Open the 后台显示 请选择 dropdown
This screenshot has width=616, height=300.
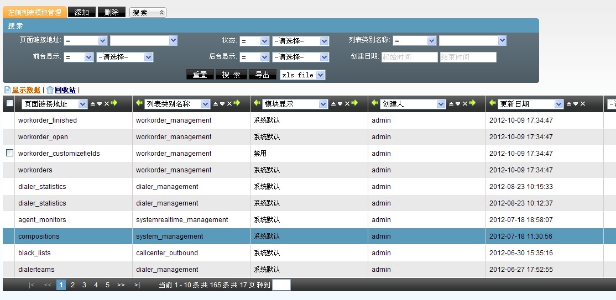pos(300,57)
